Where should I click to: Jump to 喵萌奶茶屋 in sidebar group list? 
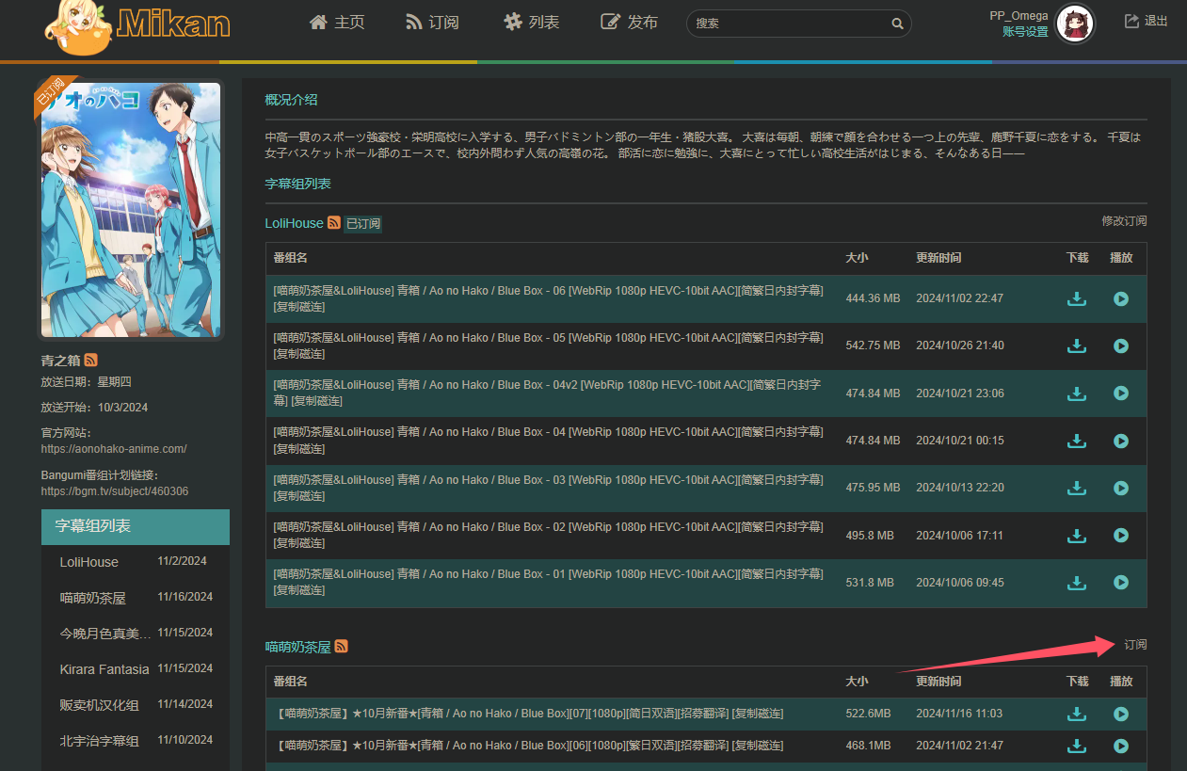coord(92,598)
